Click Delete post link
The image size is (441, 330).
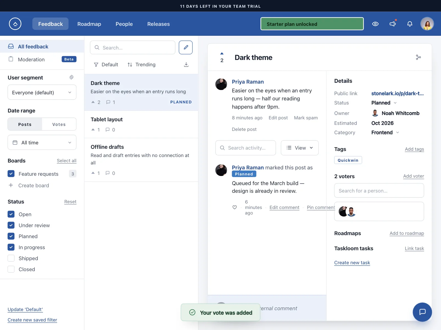(244, 129)
